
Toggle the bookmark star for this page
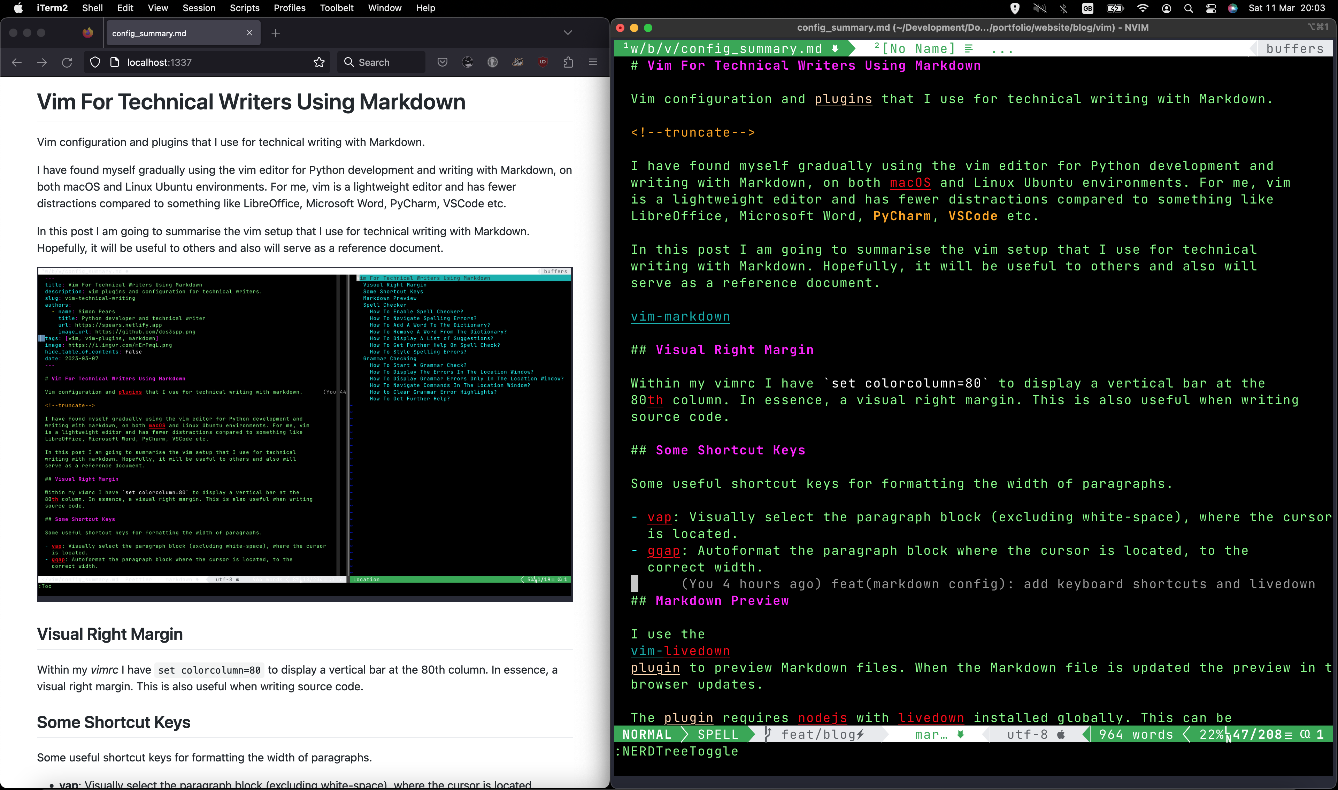click(x=318, y=62)
